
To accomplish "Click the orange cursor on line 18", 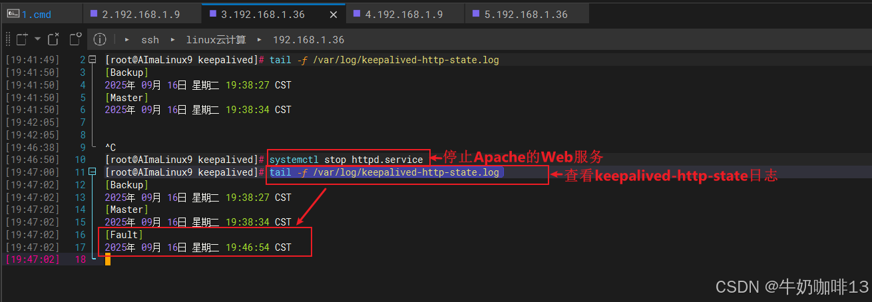I will click(108, 259).
